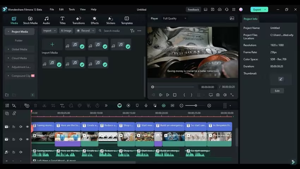Open the File menu
This screenshot has height=169, width=300.
pyautogui.click(x=52, y=10)
